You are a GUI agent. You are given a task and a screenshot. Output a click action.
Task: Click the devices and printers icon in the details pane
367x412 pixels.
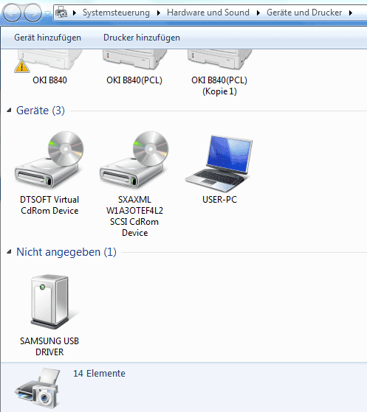[x=38, y=388]
